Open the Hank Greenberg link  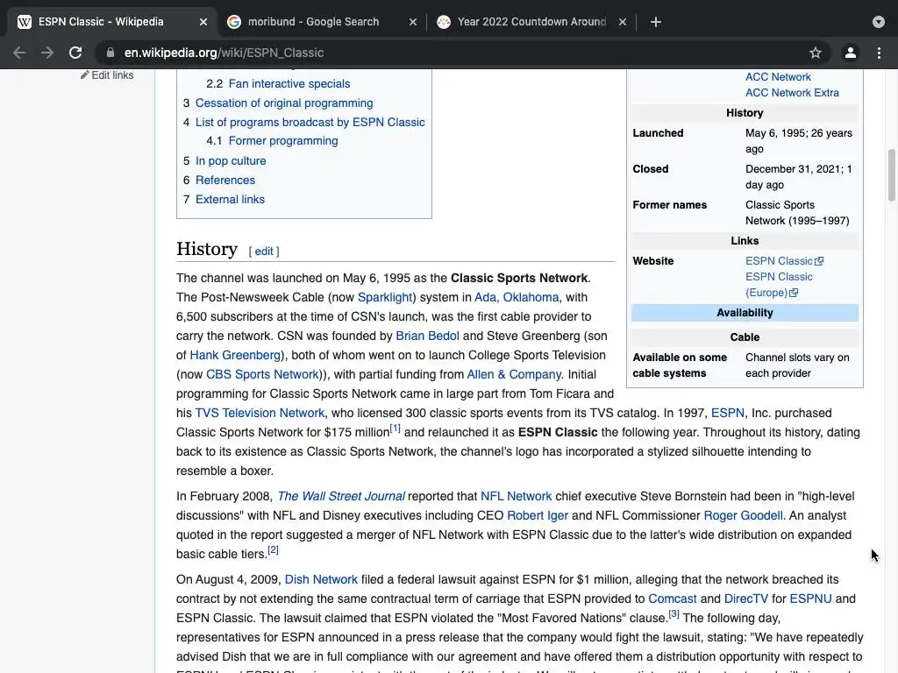click(235, 355)
